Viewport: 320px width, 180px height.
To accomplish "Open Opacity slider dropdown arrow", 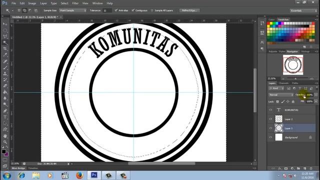I will coord(315,95).
